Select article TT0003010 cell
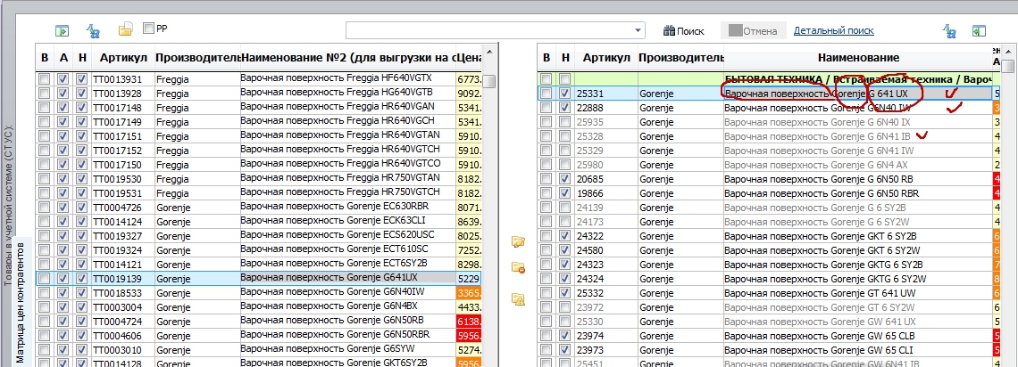This screenshot has width=1018, height=367. [122, 349]
